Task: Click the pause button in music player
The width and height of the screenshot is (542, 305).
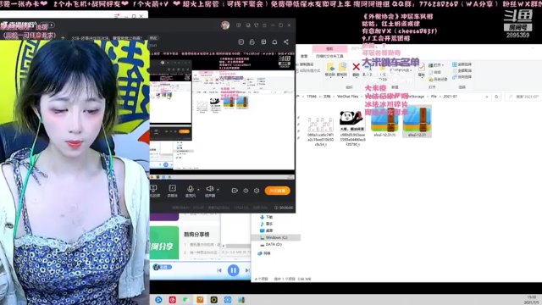Action: 234,270
